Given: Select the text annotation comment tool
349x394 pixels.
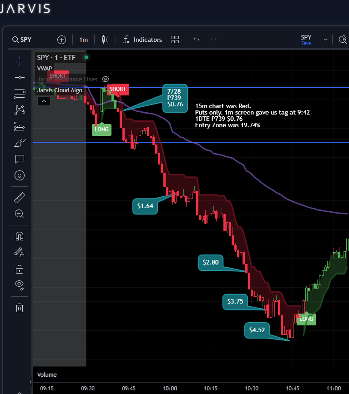Looking at the screenshot, I should click(x=20, y=159).
